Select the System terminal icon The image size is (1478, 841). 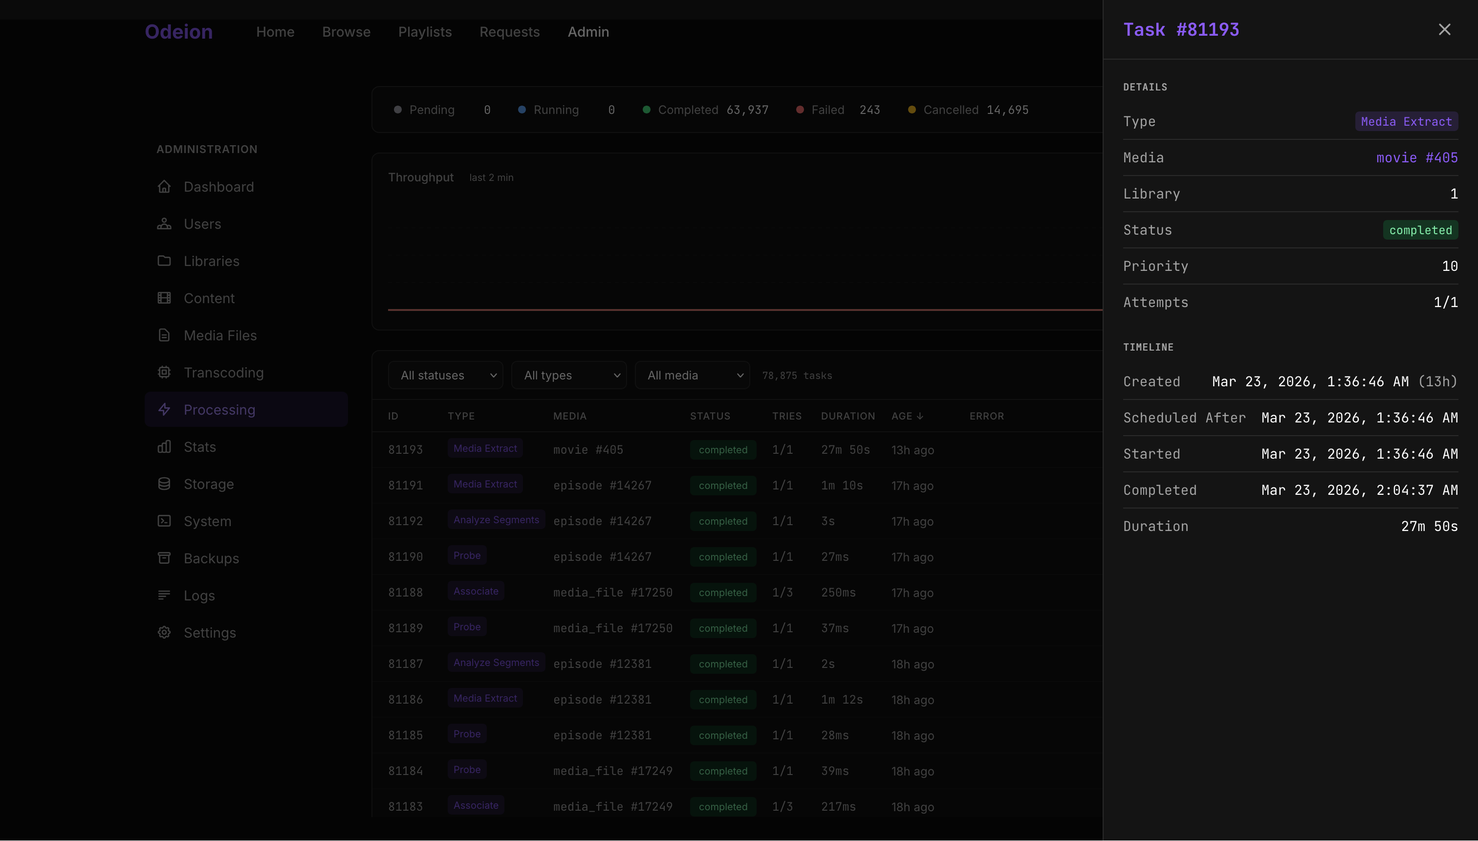click(164, 521)
